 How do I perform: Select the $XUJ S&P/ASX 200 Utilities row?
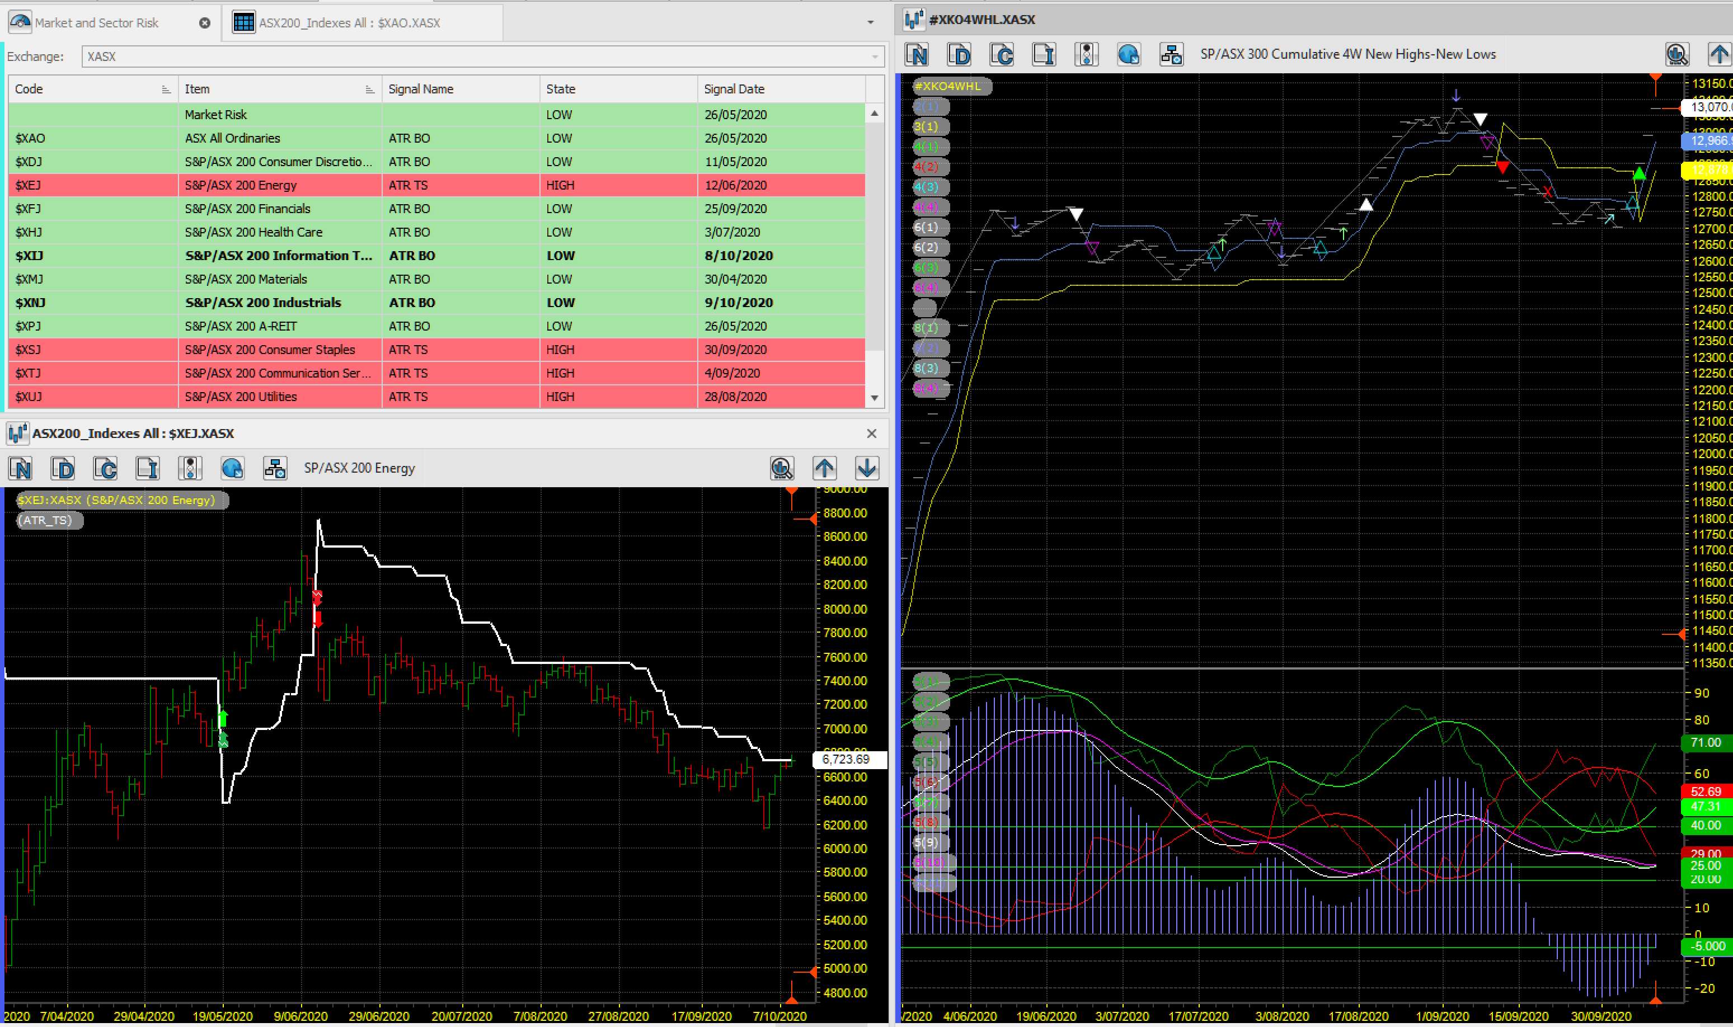[436, 397]
